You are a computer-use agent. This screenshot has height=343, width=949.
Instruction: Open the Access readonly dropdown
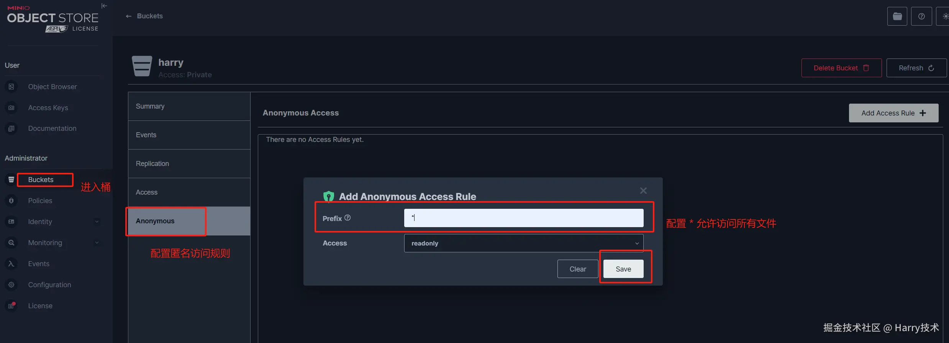[523, 243]
